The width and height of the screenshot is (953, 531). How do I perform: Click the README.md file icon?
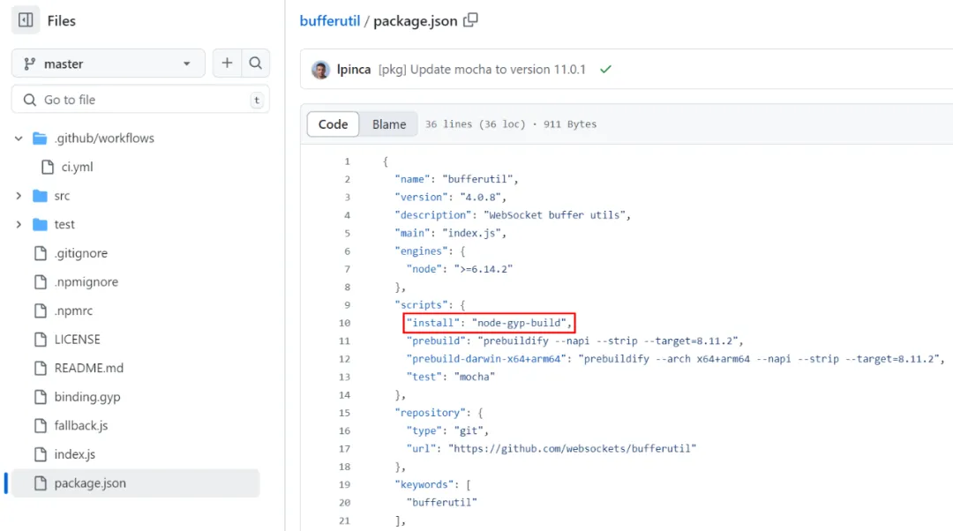(40, 368)
